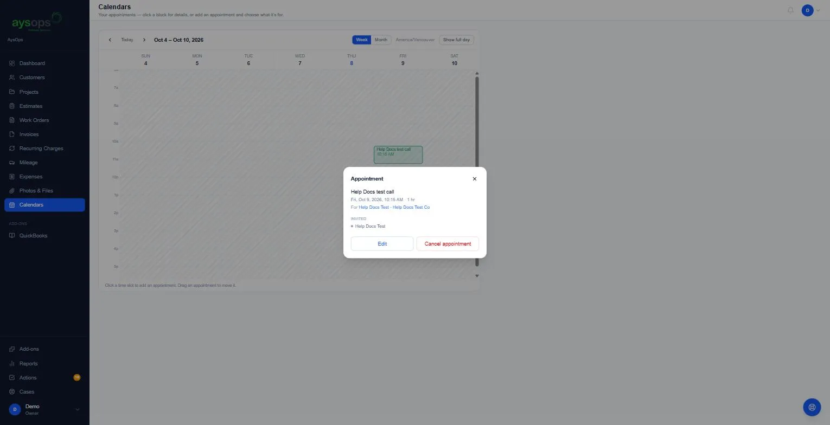830x425 pixels.
Task: Expand the Demo Owner account menu
Action: click(x=77, y=410)
